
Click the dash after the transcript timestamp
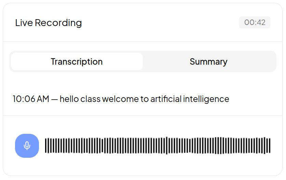click(x=55, y=99)
